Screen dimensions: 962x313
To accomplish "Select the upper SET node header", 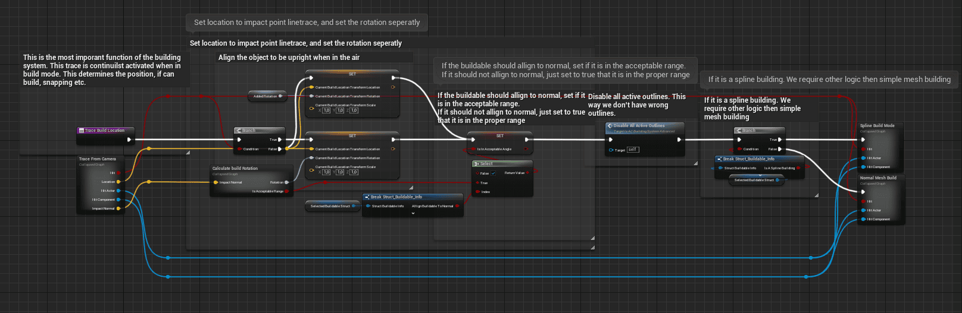I will click(x=352, y=74).
